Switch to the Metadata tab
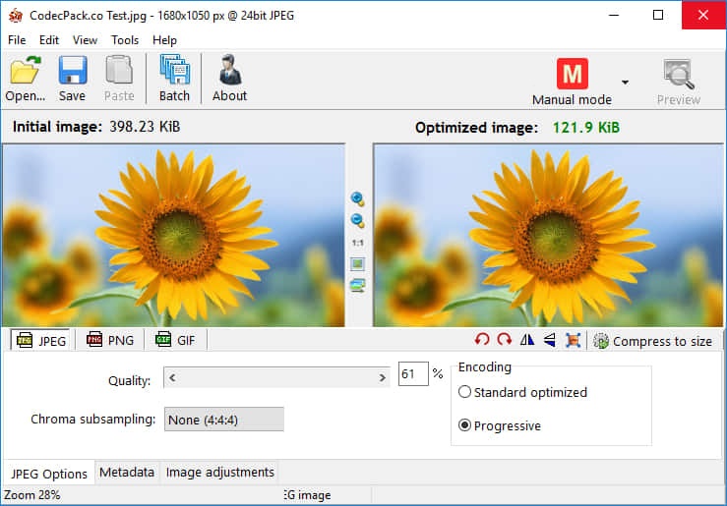 (127, 473)
